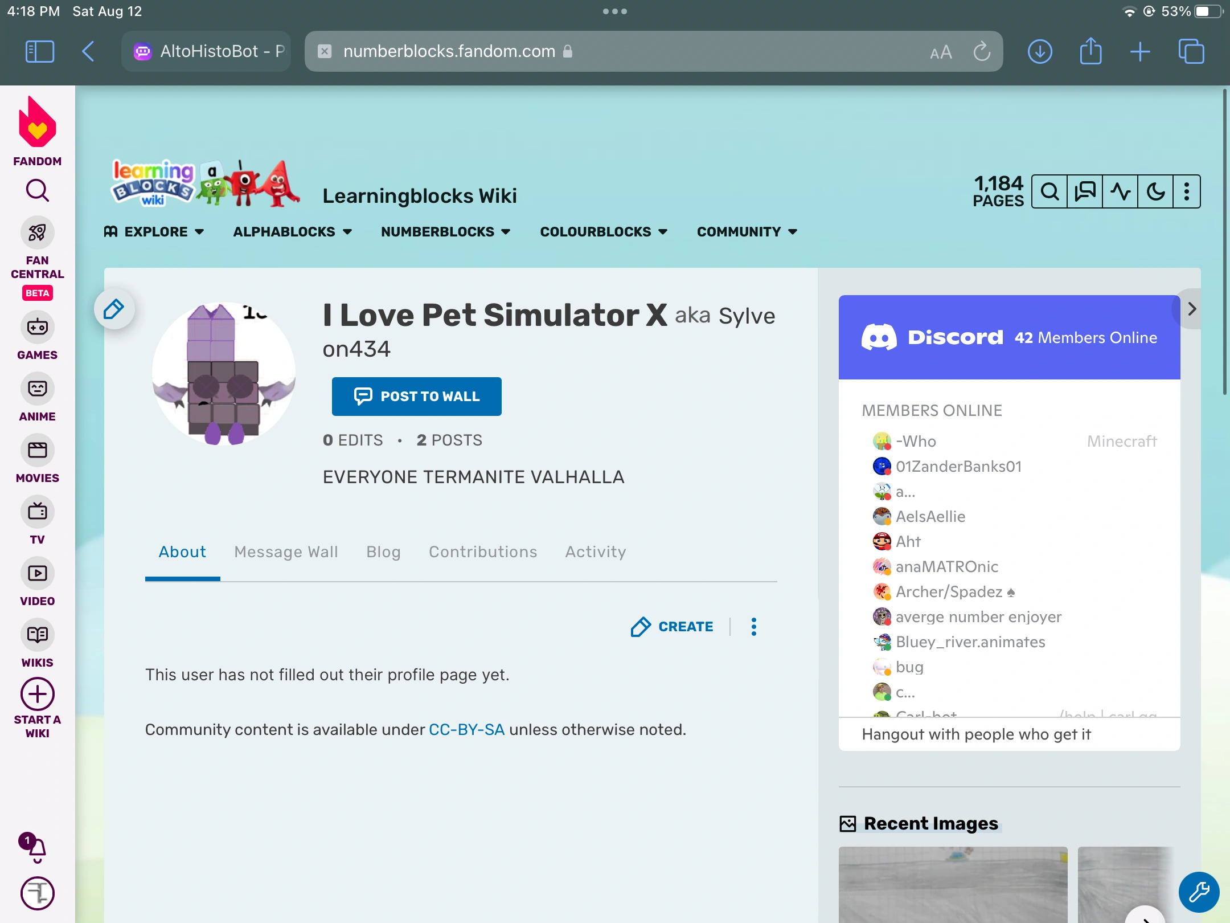Open the wiki Discussions speech-bubble icon
1230x923 pixels.
[1085, 191]
